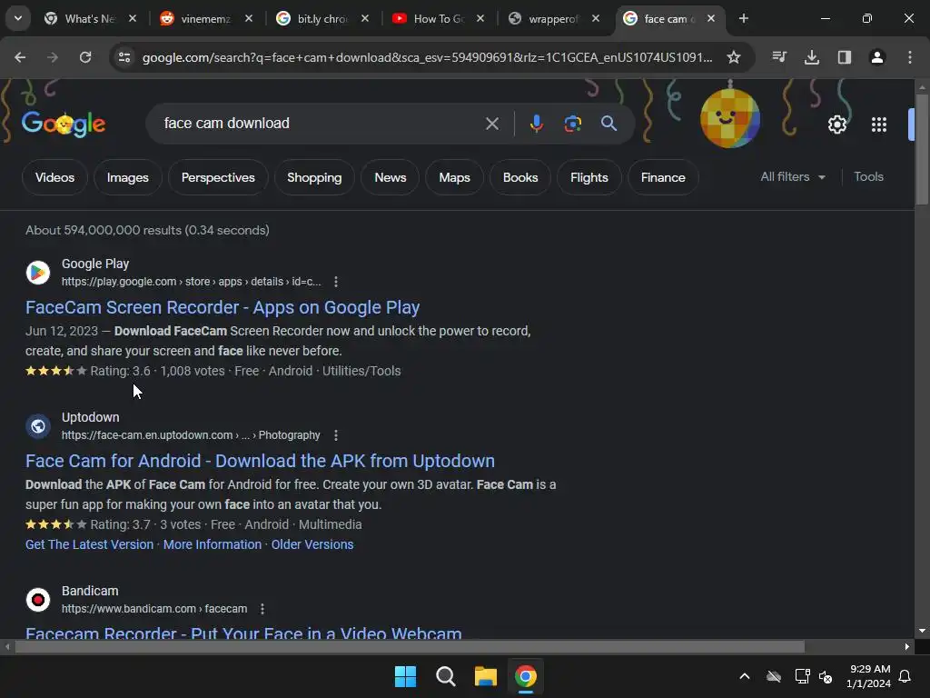Open the media control icon in toolbar
The width and height of the screenshot is (930, 698).
tap(779, 57)
